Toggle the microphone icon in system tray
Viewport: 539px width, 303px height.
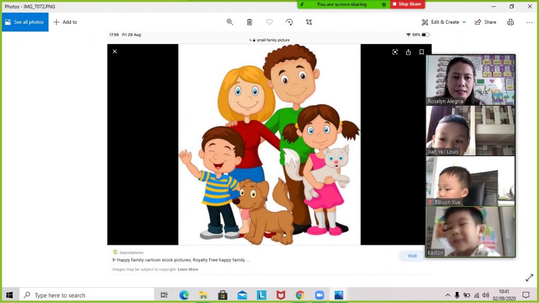pyautogui.click(x=457, y=295)
